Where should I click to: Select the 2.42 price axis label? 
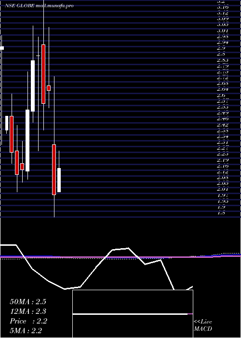pyautogui.click(x=223, y=125)
